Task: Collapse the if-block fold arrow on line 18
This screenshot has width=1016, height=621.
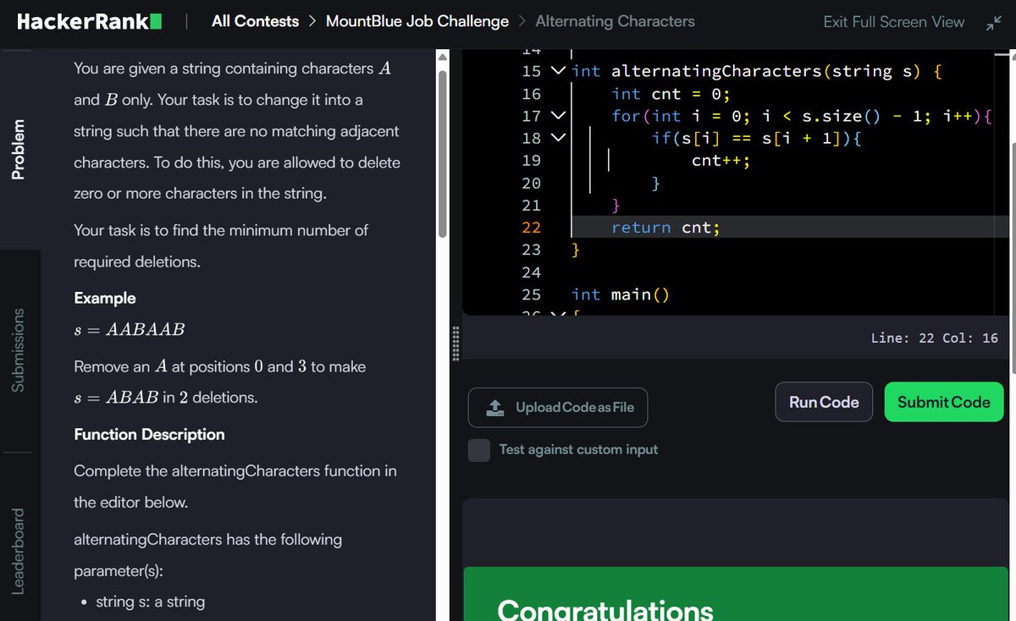Action: tap(557, 138)
